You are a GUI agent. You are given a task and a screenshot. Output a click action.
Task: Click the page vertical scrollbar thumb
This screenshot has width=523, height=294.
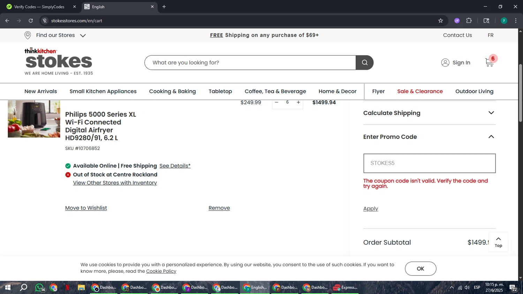520,93
